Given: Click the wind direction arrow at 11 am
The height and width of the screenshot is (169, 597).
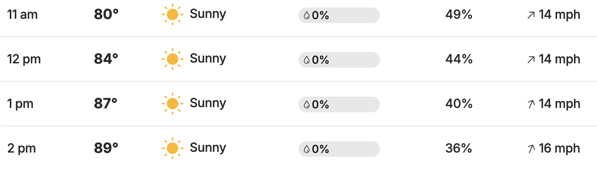Looking at the screenshot, I should pyautogui.click(x=531, y=15).
